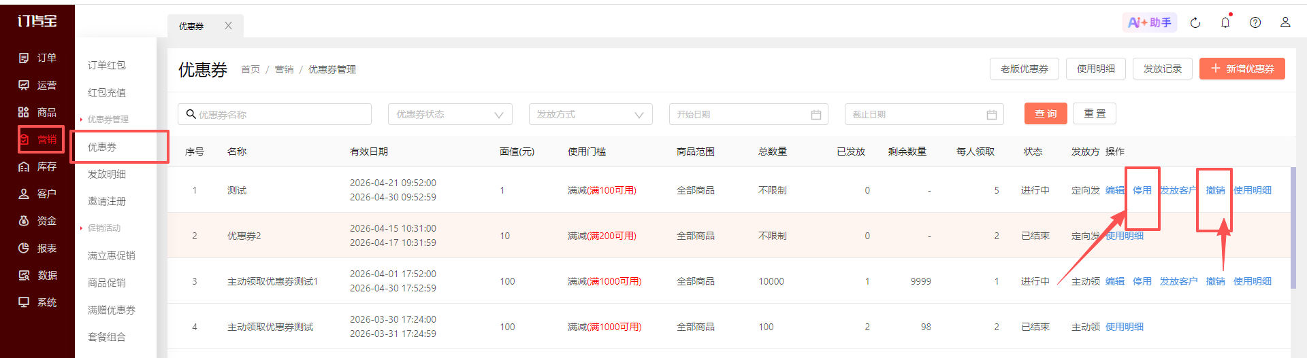The height and width of the screenshot is (358, 1307).
Task: Open the 订单 sidebar section
Action: tap(37, 58)
